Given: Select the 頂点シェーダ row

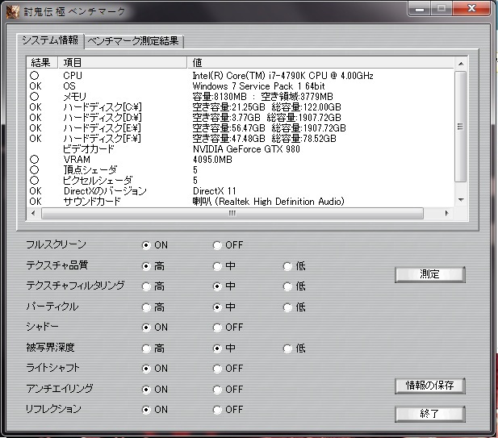Looking at the screenshot, I should [x=241, y=170].
